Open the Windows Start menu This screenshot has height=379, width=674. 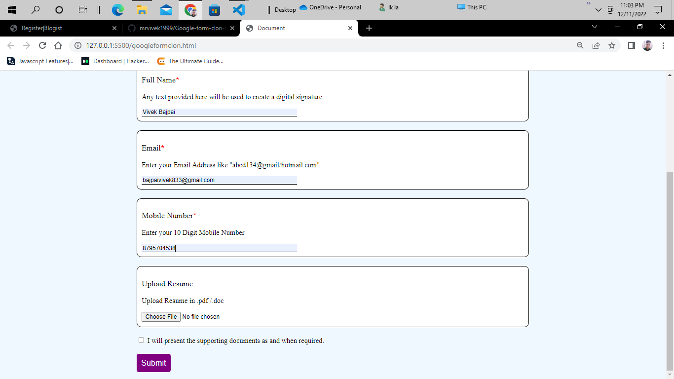point(12,9)
